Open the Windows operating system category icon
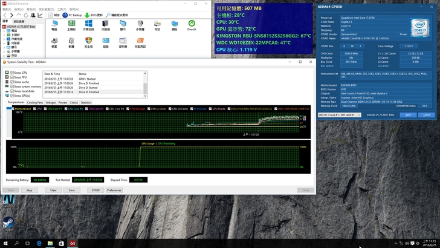Viewport: 440px width, 248px height. (88, 25)
